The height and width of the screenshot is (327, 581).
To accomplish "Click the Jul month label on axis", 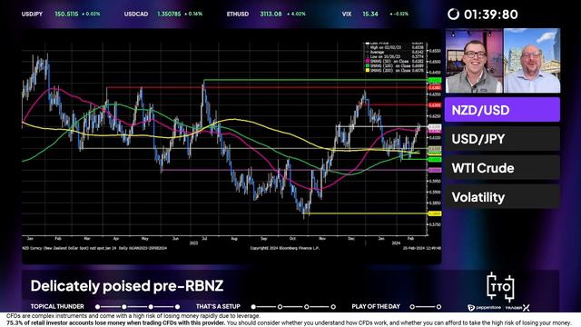I will click(204, 239).
